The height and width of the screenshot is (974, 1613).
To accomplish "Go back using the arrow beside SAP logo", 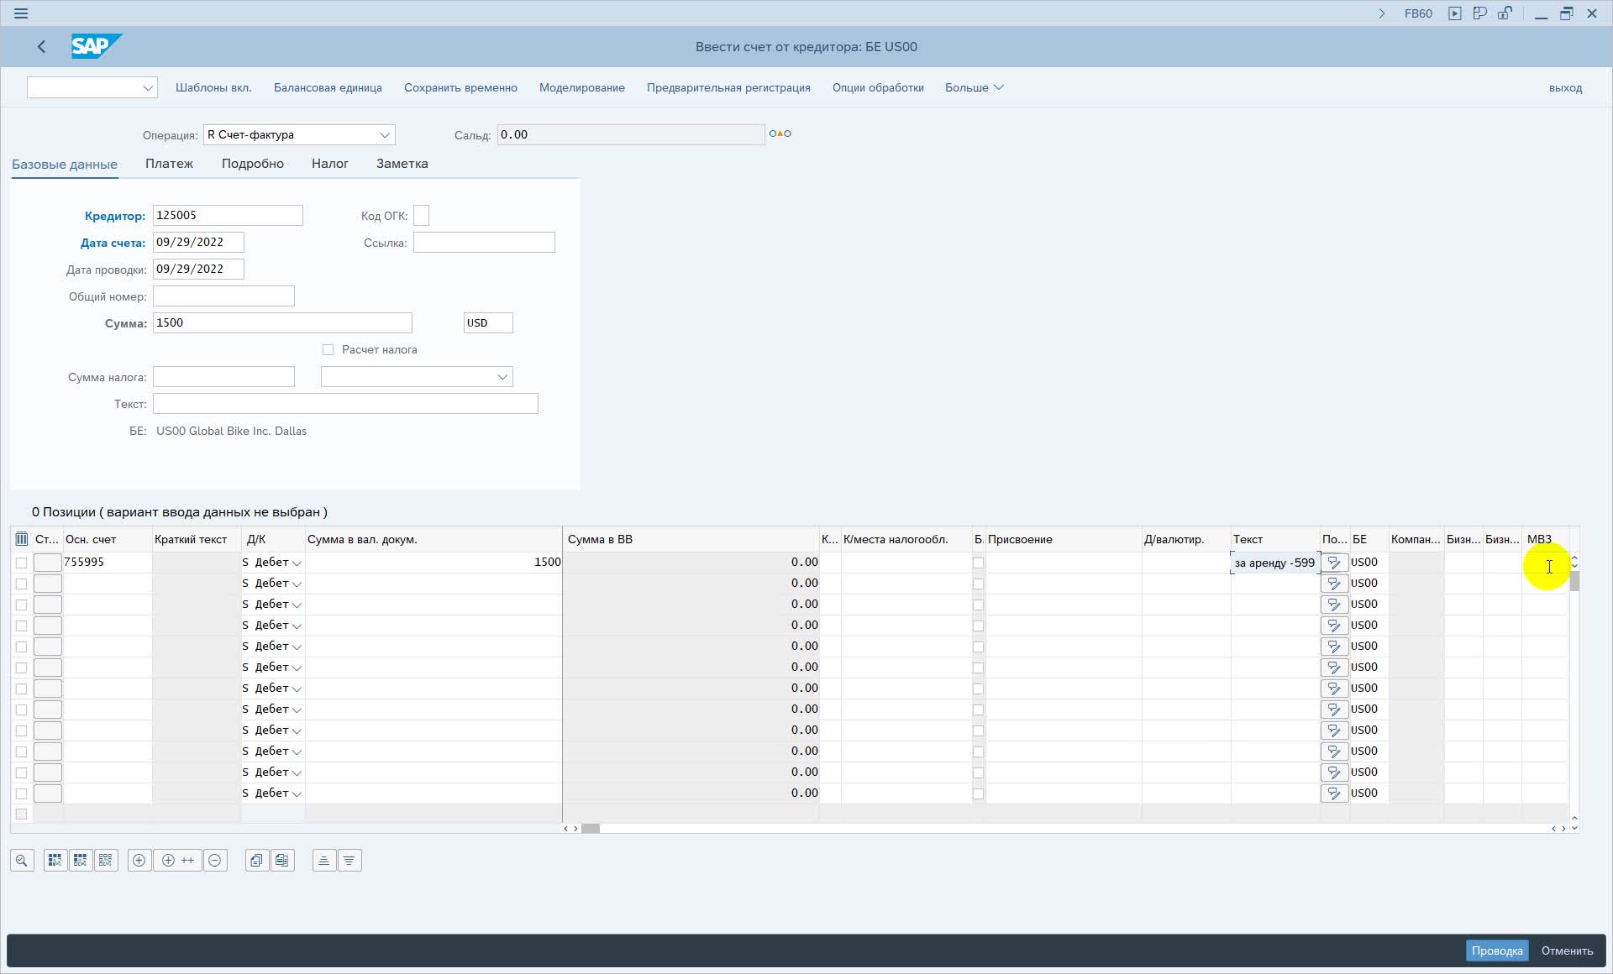I will pyautogui.click(x=41, y=47).
